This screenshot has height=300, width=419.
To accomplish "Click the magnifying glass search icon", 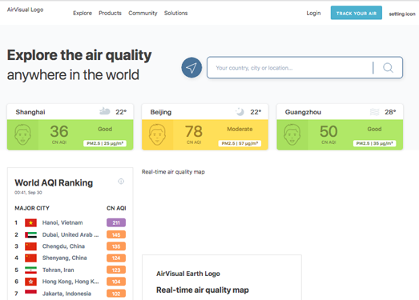I will pyautogui.click(x=388, y=68).
